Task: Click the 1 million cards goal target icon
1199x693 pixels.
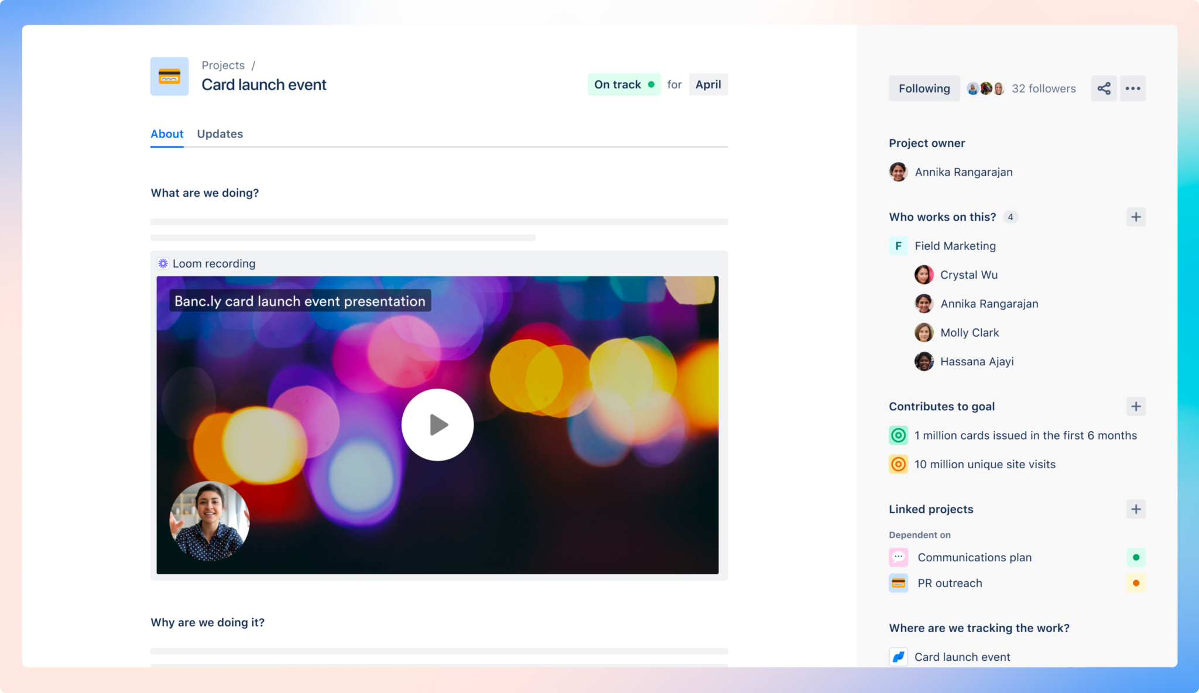Action: point(898,435)
